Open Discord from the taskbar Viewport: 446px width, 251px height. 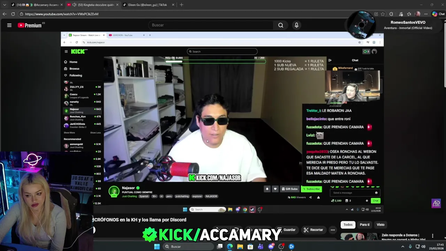(x=271, y=246)
